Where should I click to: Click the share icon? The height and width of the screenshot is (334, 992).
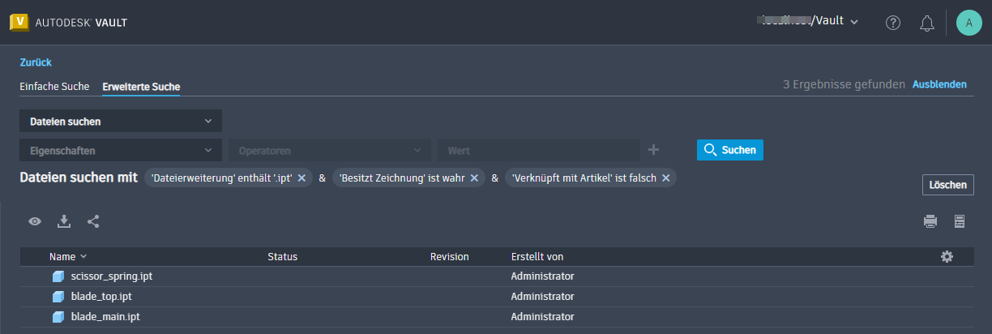pos(93,221)
